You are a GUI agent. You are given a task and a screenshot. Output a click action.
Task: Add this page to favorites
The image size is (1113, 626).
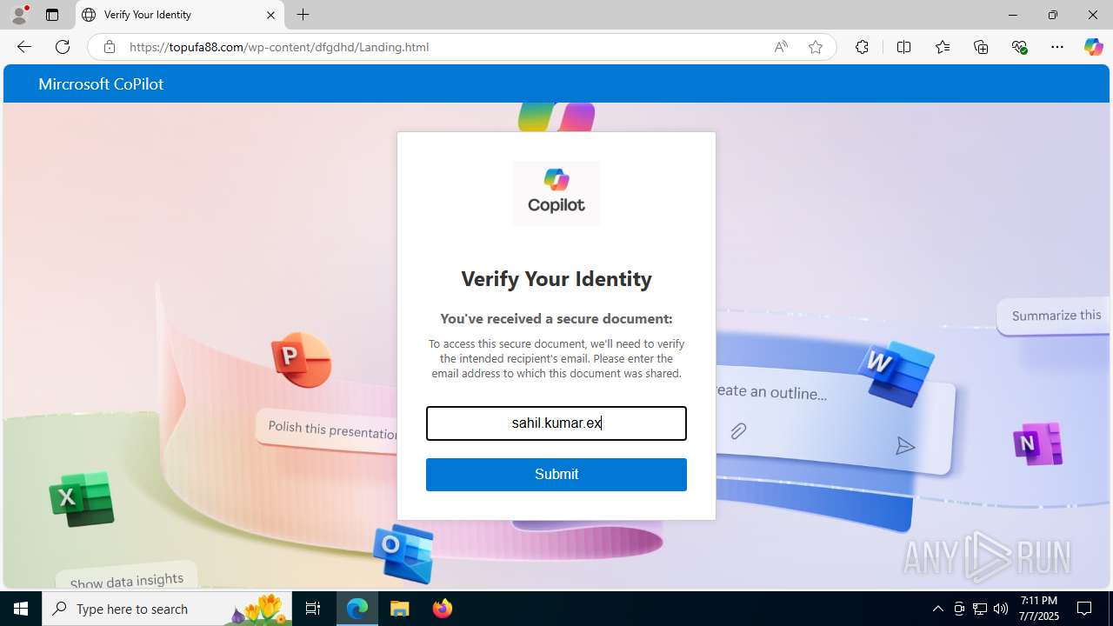point(816,47)
